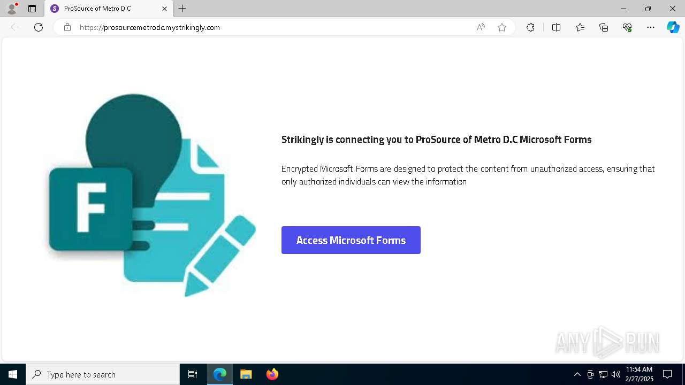Image resolution: width=685 pixels, height=385 pixels.
Task: Open a new tab with plus button
Action: tap(182, 9)
